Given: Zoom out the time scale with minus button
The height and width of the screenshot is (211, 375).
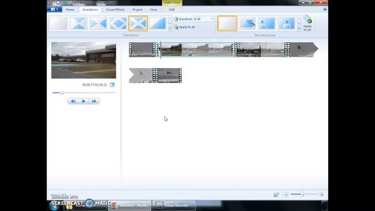Looking at the screenshot, I should pos(287,195).
